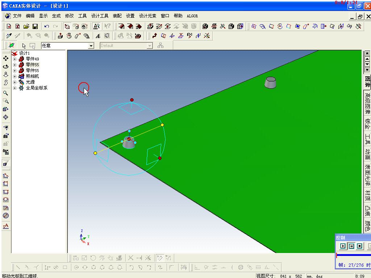Click the animation timeline slider bar
The image size is (371, 278).
coord(354,255)
